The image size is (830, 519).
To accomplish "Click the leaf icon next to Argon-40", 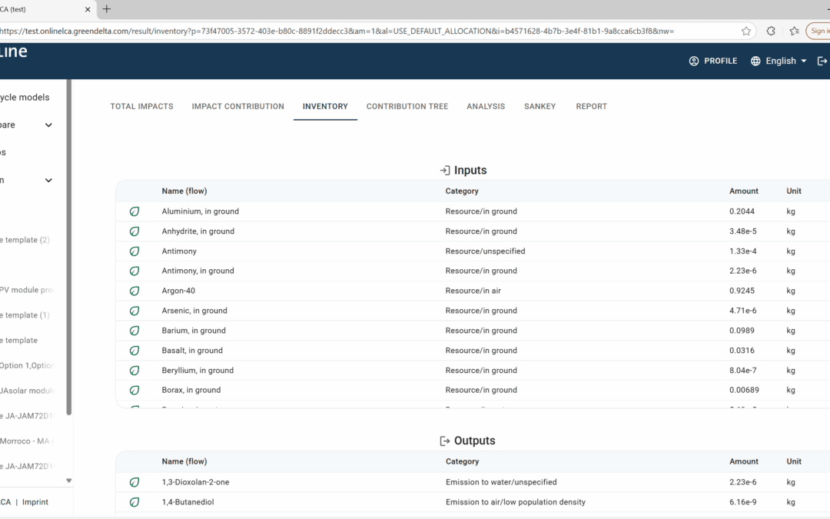I will [x=134, y=291].
